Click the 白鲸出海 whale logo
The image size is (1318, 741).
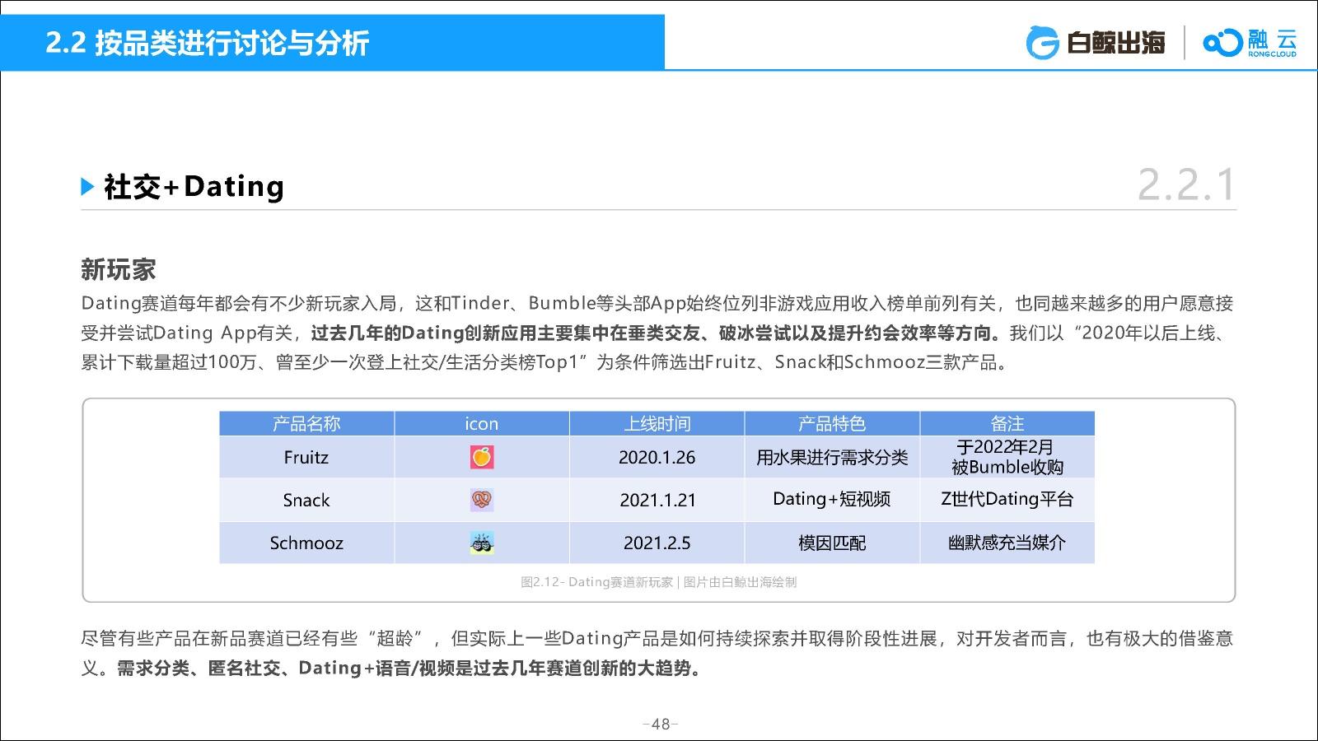point(1096,42)
